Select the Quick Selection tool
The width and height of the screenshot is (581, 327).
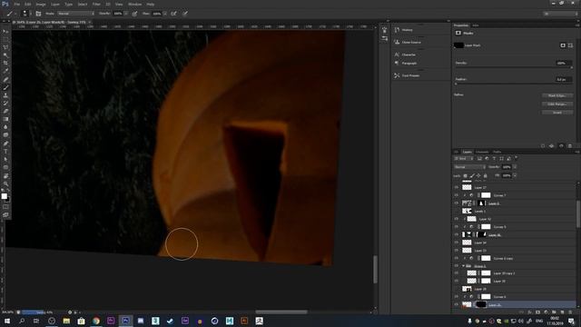[5, 55]
